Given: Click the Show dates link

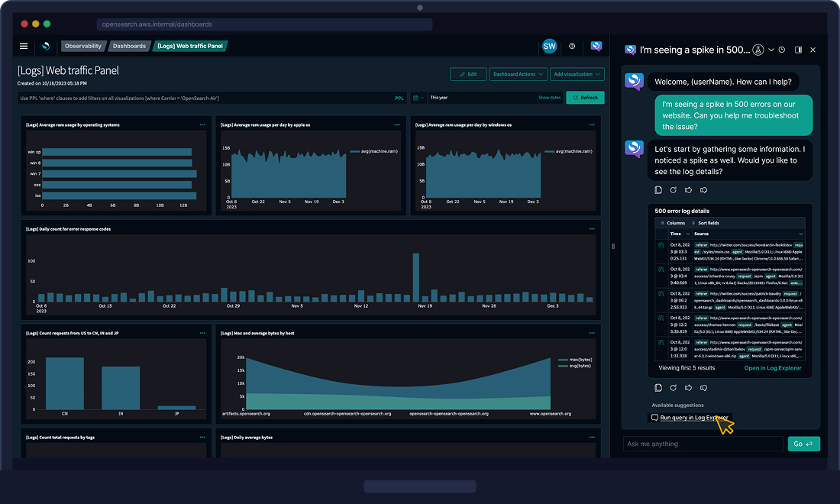Looking at the screenshot, I should click(549, 98).
